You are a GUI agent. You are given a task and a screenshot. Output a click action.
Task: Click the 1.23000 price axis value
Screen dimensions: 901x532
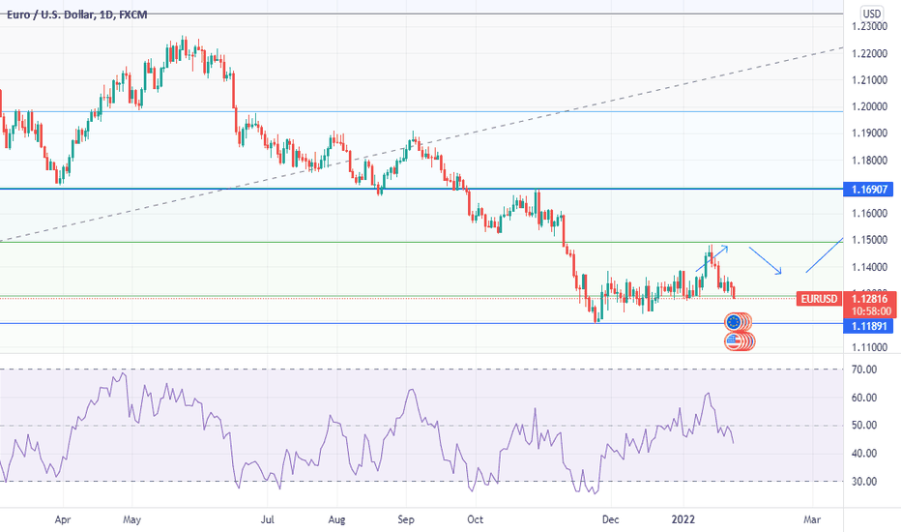[x=869, y=26]
